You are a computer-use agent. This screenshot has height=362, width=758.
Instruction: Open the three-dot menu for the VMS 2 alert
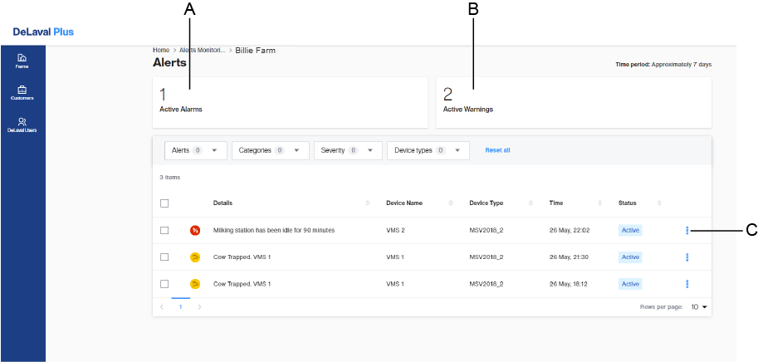coord(687,230)
